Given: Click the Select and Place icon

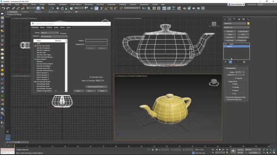Looking at the screenshot, I should [71, 8].
